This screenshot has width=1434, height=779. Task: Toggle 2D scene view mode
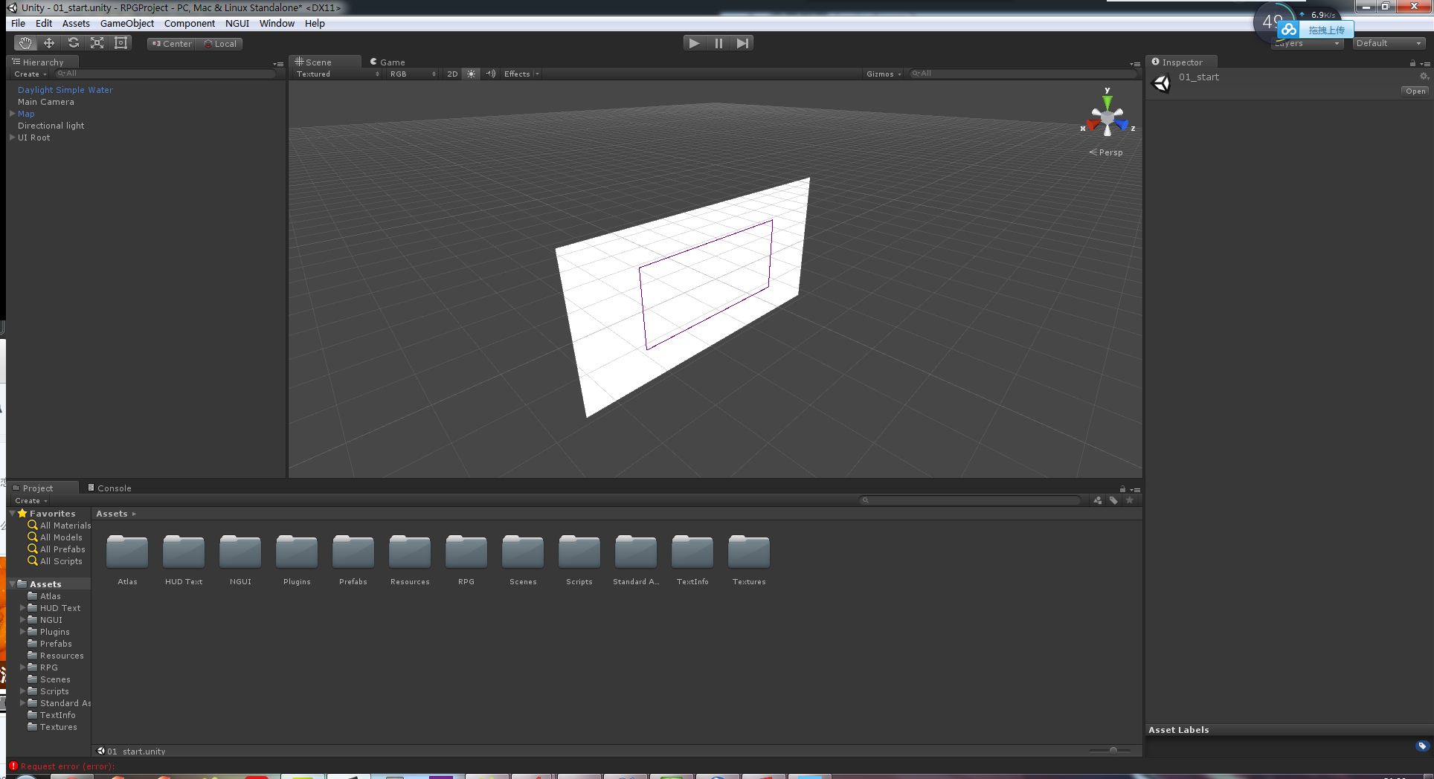(x=453, y=74)
